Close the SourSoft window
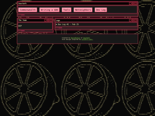Image resolution: width=155 pixels, height=116 pixels. click(135, 3)
